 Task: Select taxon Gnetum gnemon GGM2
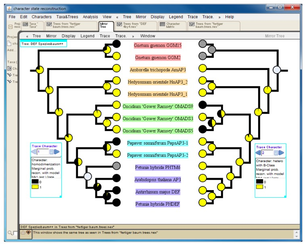point(158,58)
